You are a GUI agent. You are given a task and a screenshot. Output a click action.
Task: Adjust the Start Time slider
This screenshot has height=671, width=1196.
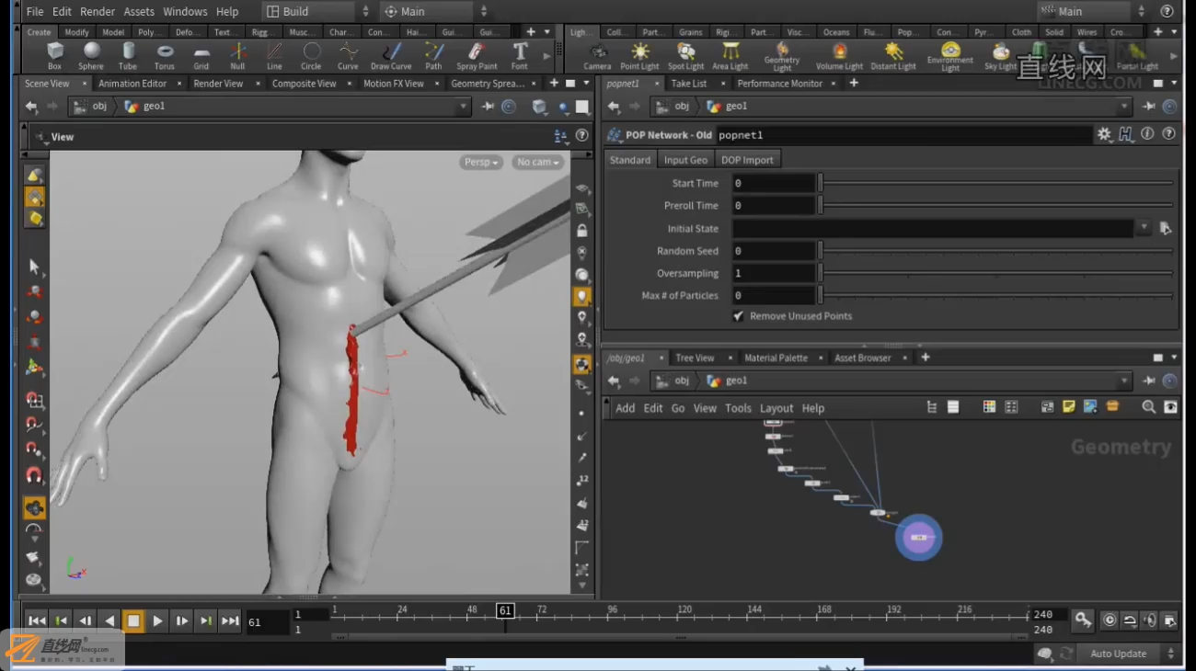[997, 183]
